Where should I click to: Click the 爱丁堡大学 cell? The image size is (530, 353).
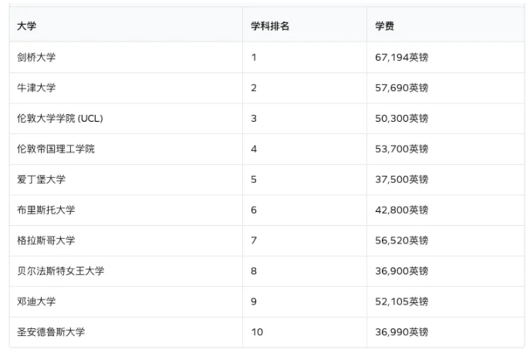tap(42, 180)
